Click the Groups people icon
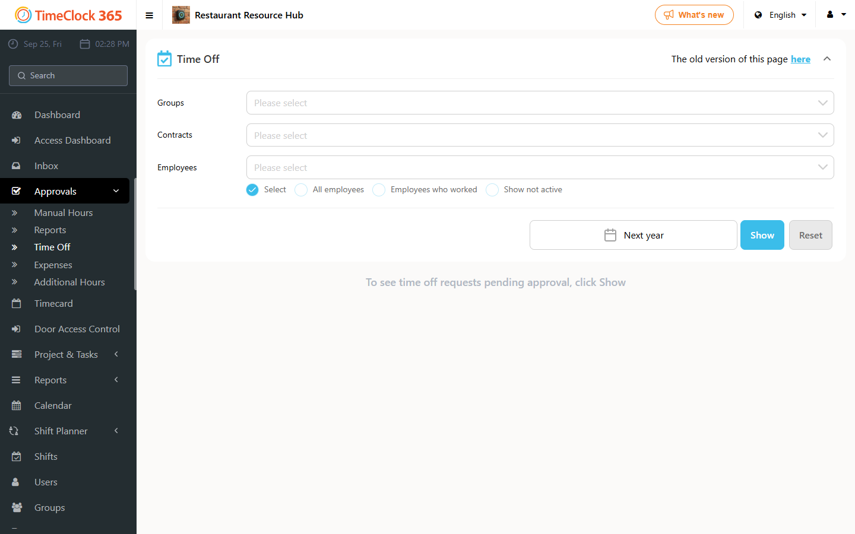The image size is (855, 534). click(x=17, y=508)
